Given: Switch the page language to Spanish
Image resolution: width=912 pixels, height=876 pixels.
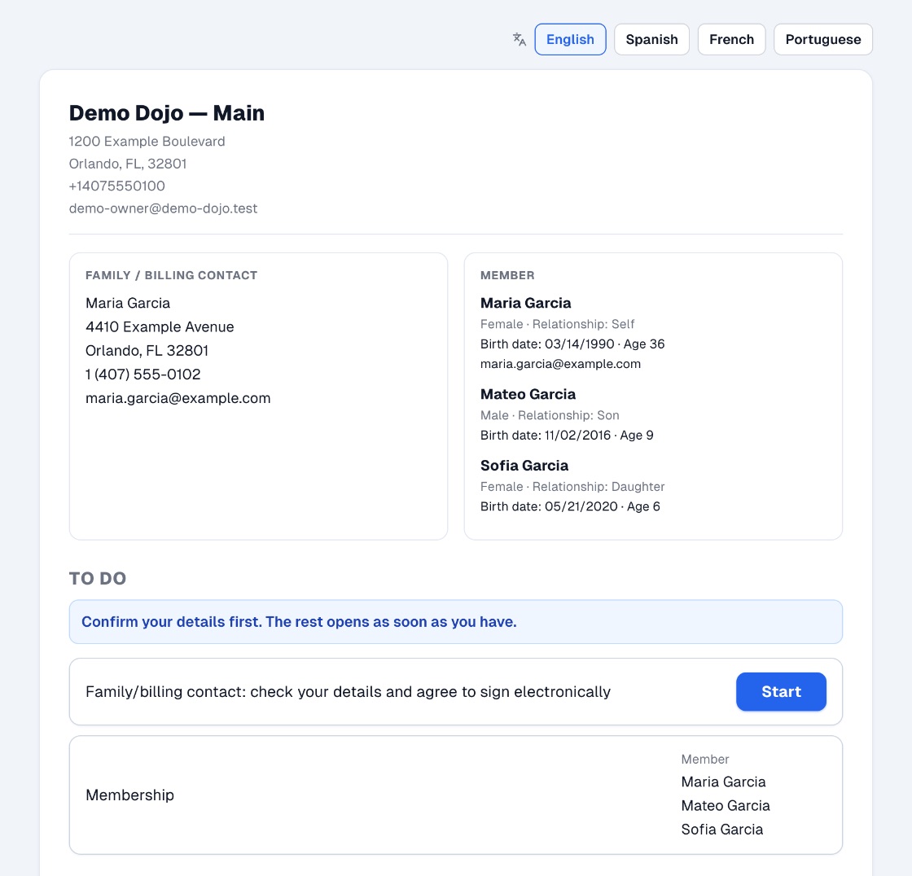Looking at the screenshot, I should 651,40.
